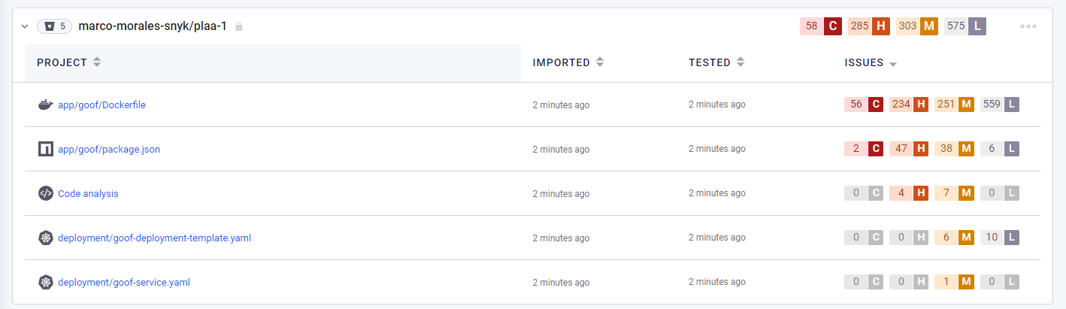Image resolution: width=1066 pixels, height=309 pixels.
Task: Open the app/goof/Dockerfile project link
Action: coord(101,105)
